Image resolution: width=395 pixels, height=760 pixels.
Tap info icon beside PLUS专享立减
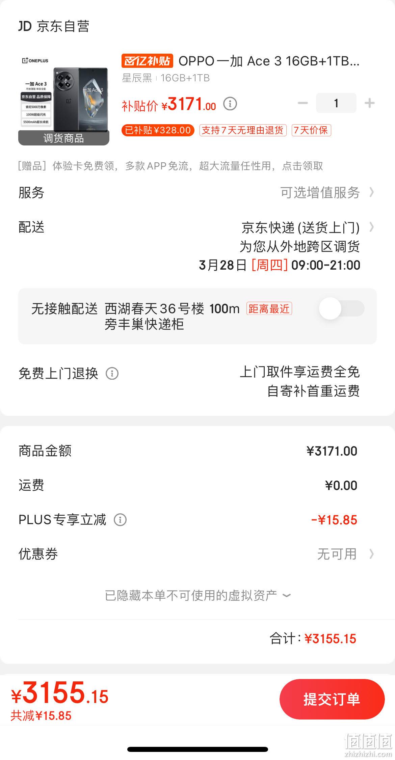point(120,520)
